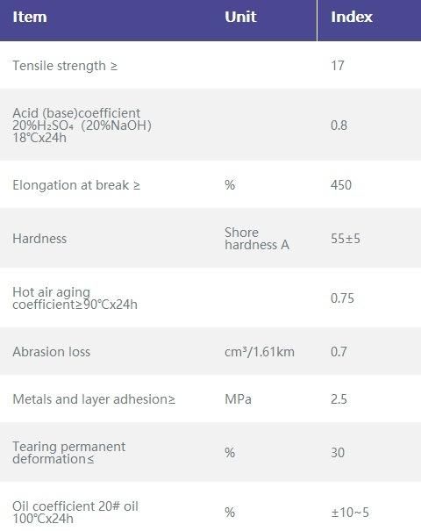421x531 pixels.
Task: Select Elongation at break label
Action: coord(76,185)
